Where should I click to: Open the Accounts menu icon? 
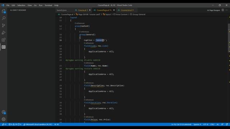(x=4, y=112)
